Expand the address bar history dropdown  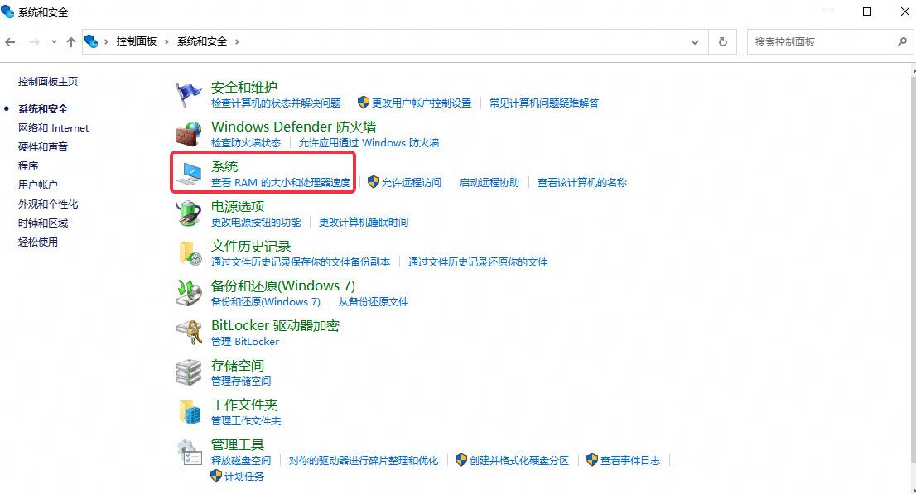(x=695, y=42)
